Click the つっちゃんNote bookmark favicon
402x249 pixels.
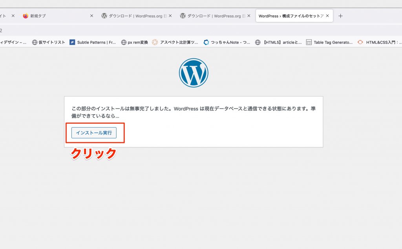point(206,42)
